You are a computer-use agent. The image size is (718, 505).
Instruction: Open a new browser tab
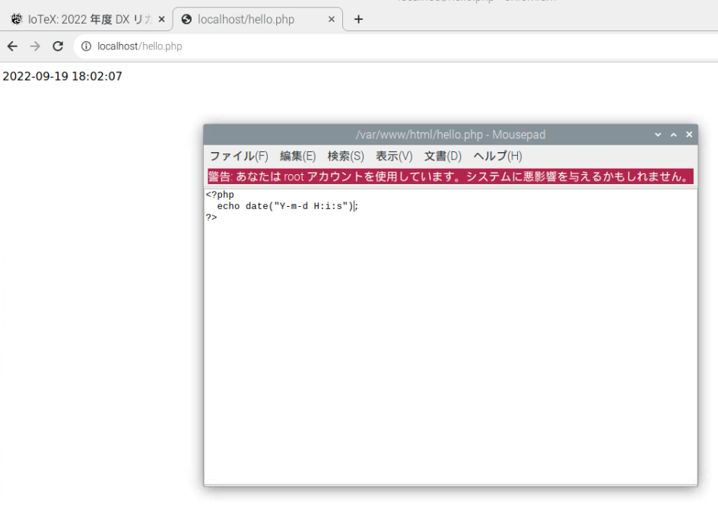[x=358, y=19]
